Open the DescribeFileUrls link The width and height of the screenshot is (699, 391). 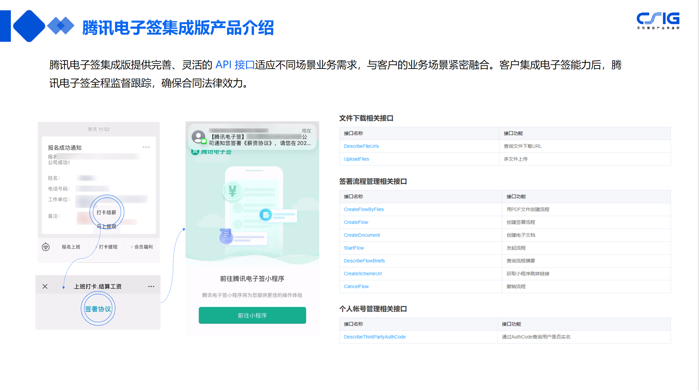pyautogui.click(x=361, y=146)
